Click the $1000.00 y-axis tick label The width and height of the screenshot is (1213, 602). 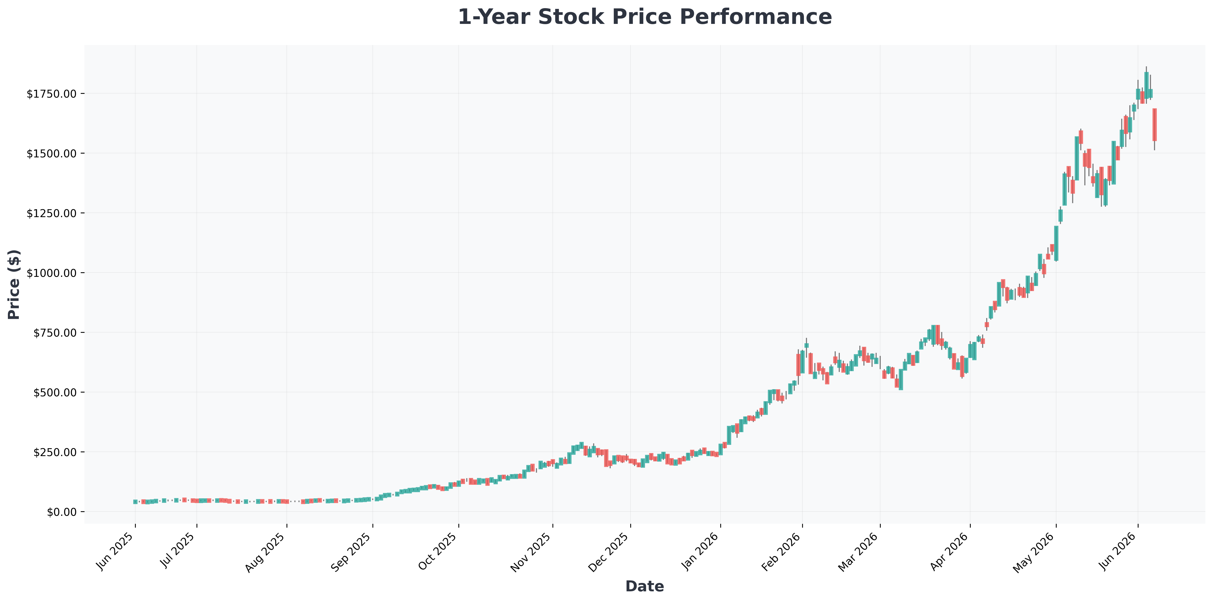pos(51,273)
